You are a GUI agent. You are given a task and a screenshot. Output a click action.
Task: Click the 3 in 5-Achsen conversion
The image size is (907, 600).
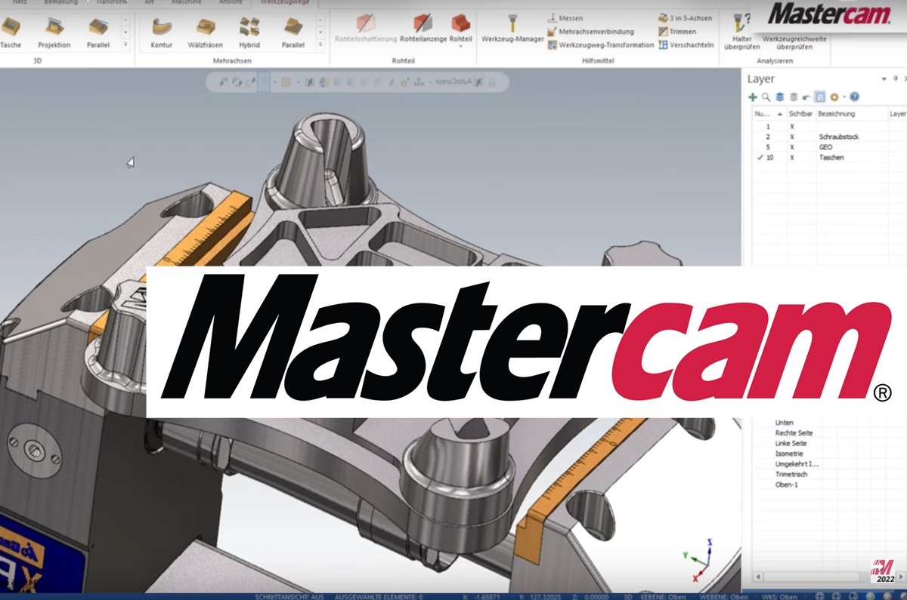pos(685,18)
